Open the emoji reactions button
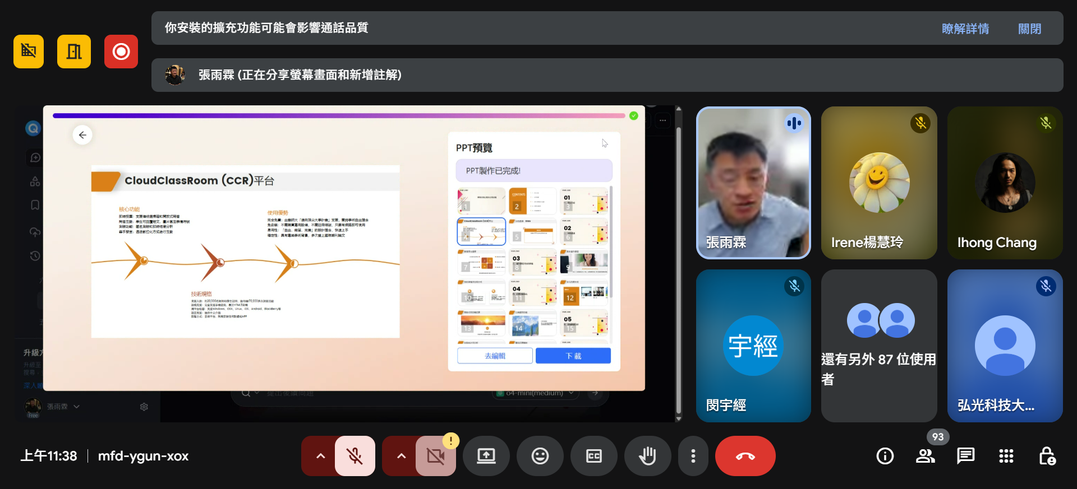 [x=540, y=456]
